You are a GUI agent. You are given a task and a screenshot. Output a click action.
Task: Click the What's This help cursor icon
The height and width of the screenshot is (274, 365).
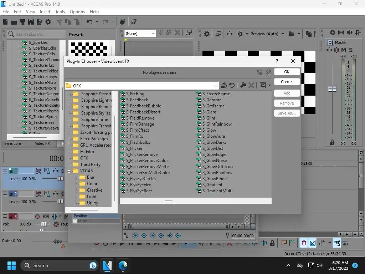tap(134, 22)
